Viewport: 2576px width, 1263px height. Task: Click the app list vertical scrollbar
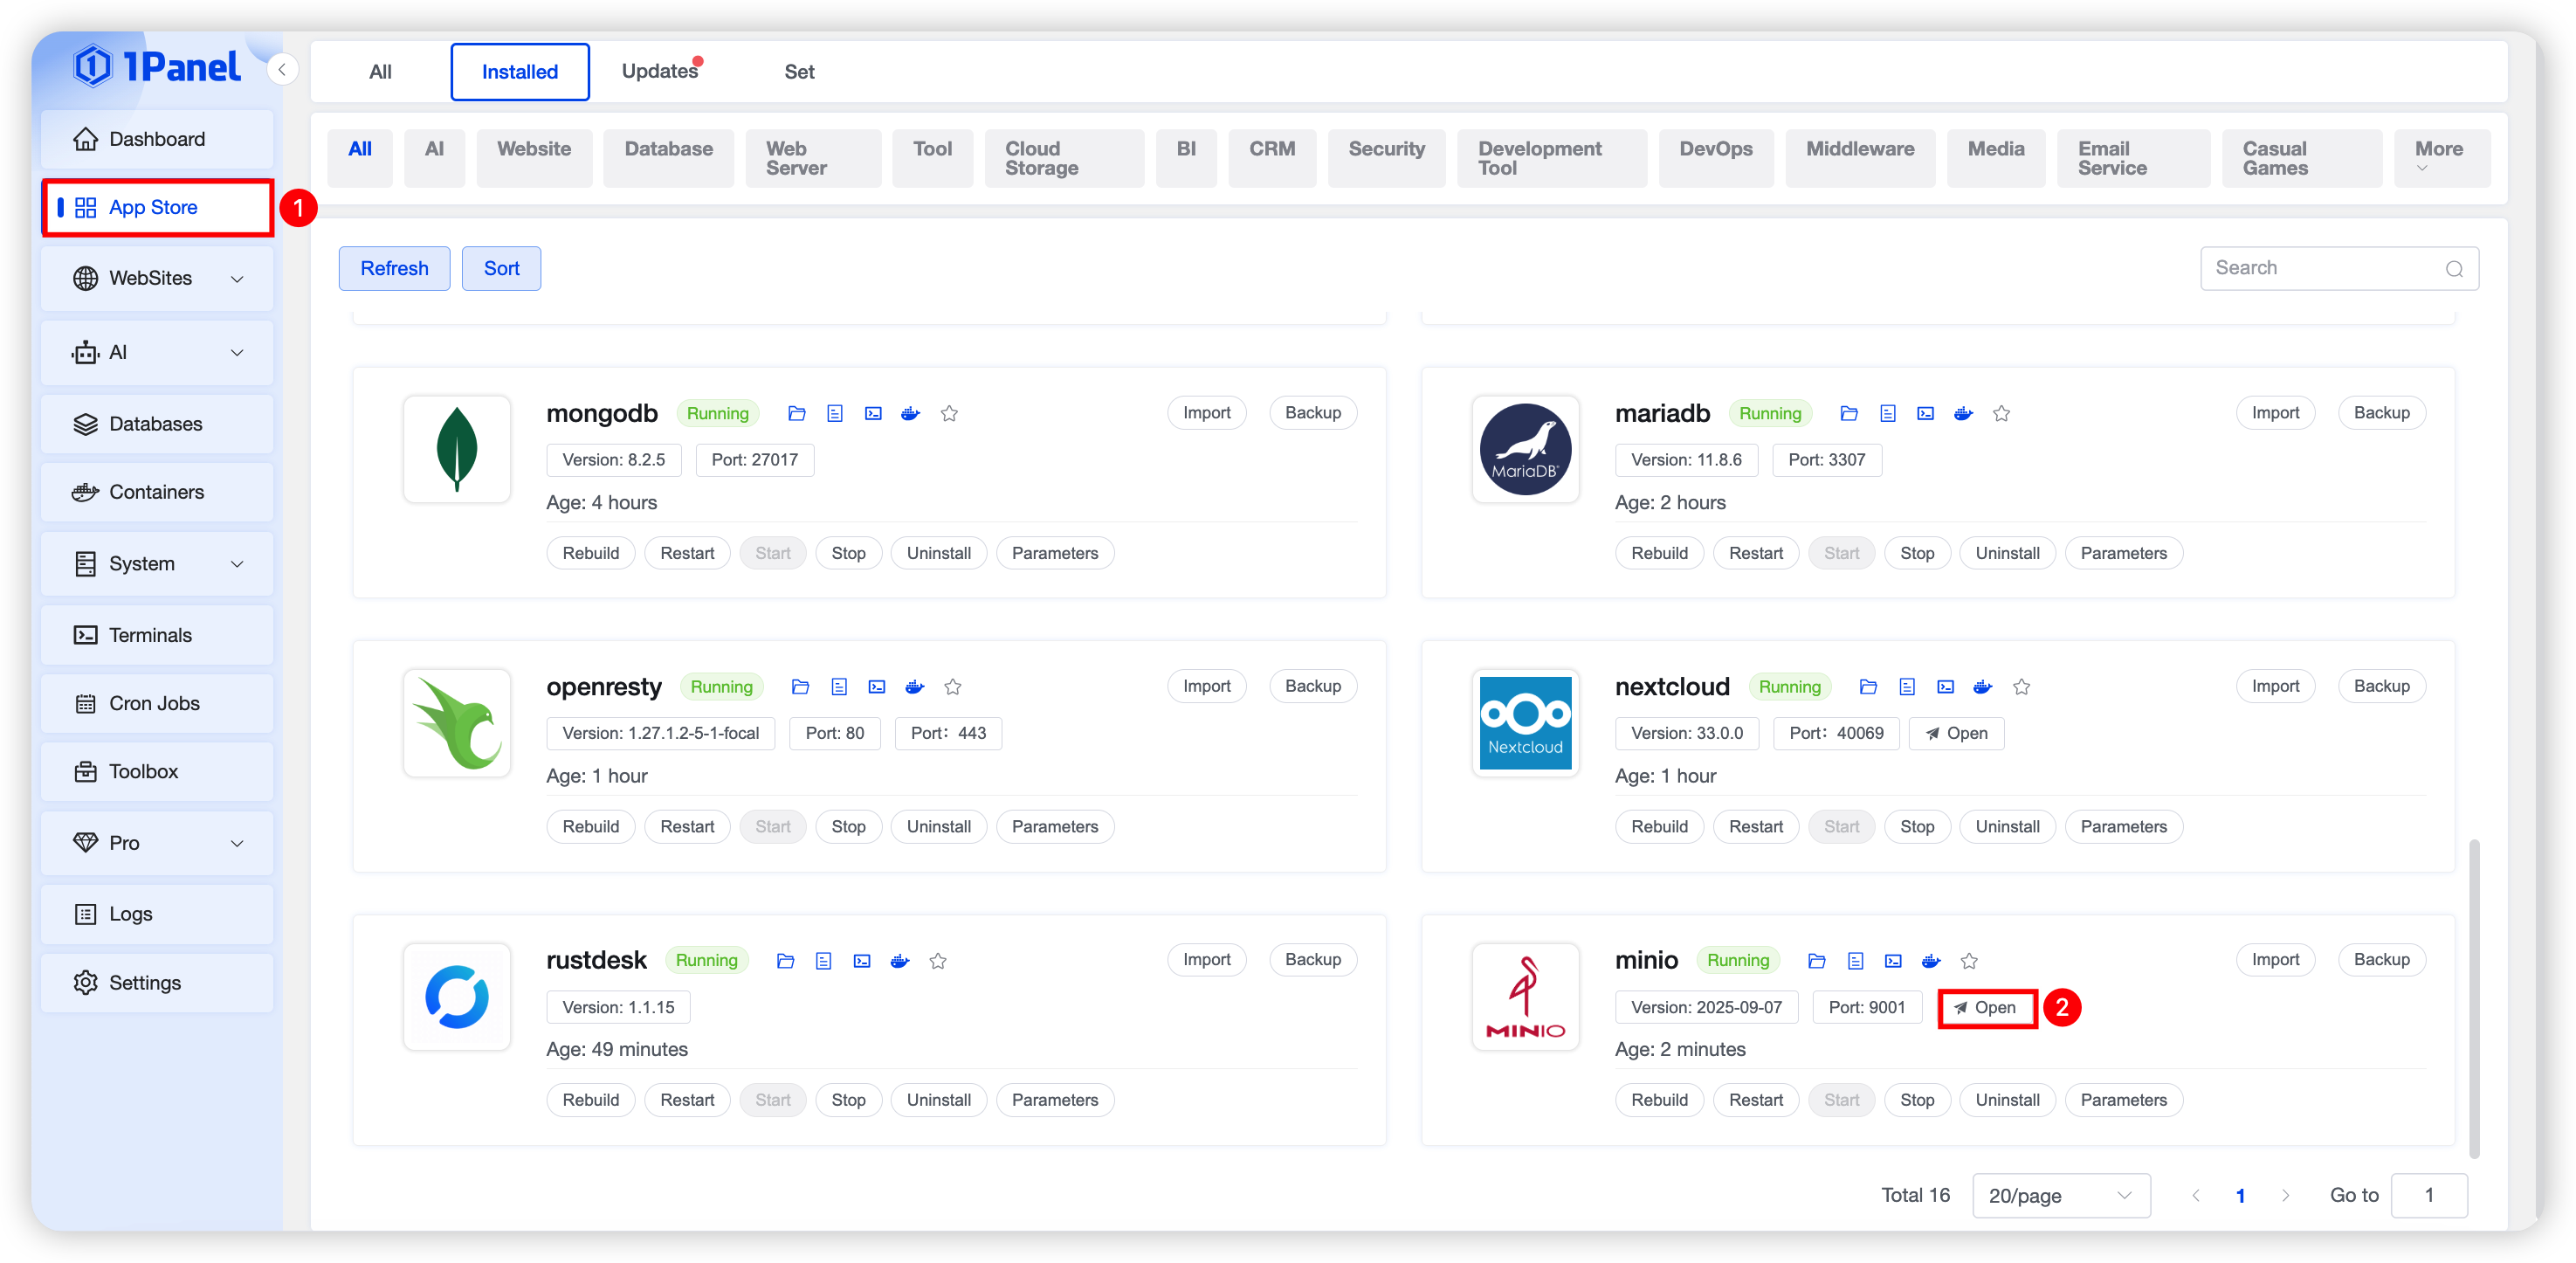tap(2473, 1000)
